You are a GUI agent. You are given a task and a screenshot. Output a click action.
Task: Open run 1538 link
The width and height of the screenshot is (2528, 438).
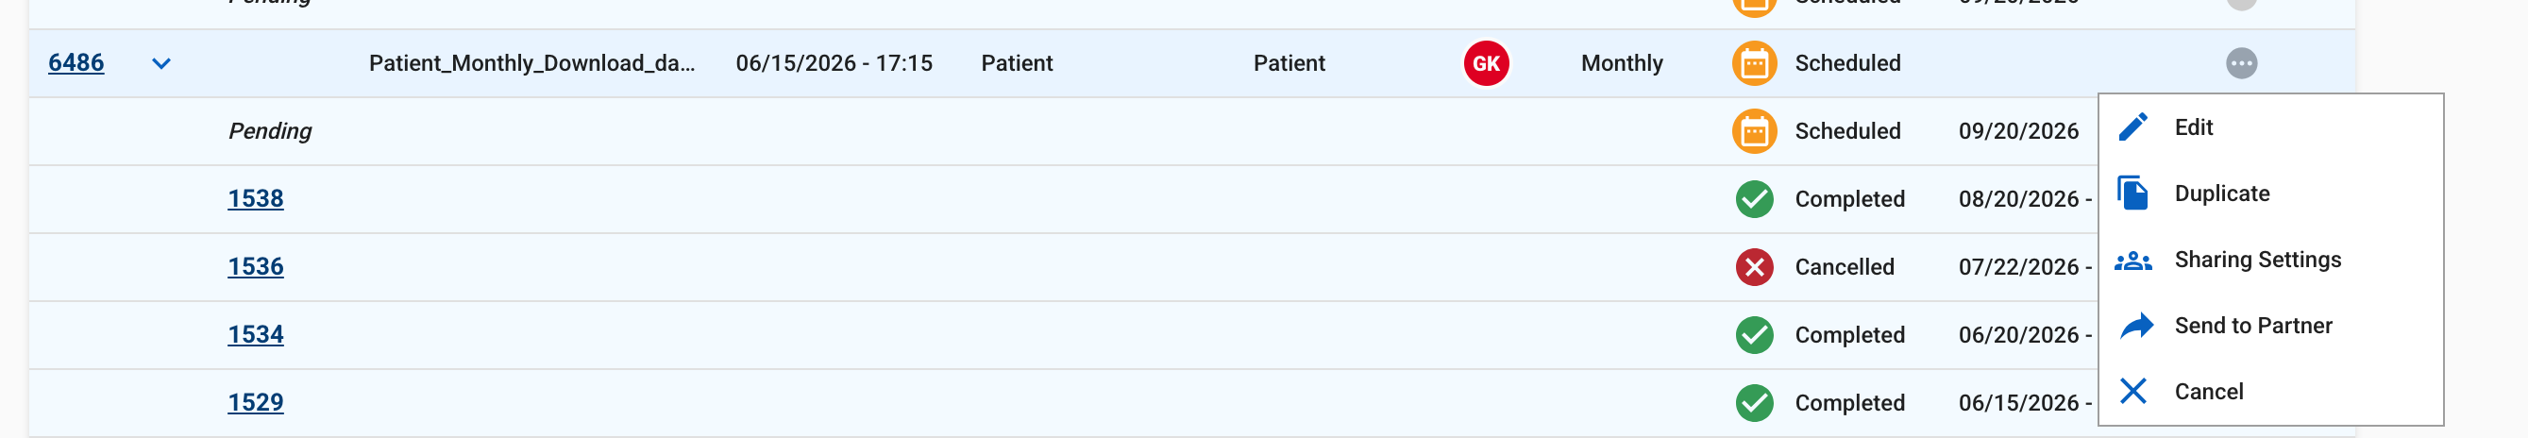256,198
